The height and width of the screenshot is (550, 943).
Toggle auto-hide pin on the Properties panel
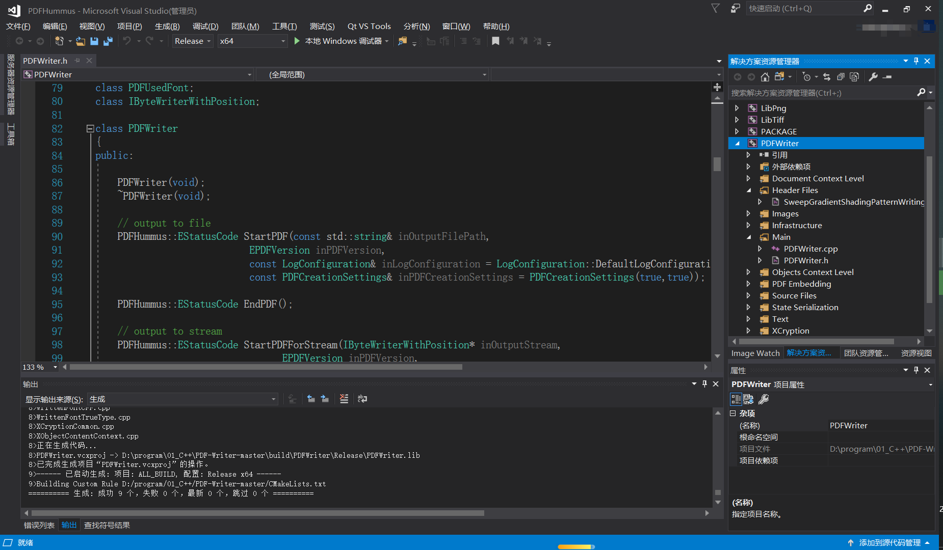click(916, 370)
